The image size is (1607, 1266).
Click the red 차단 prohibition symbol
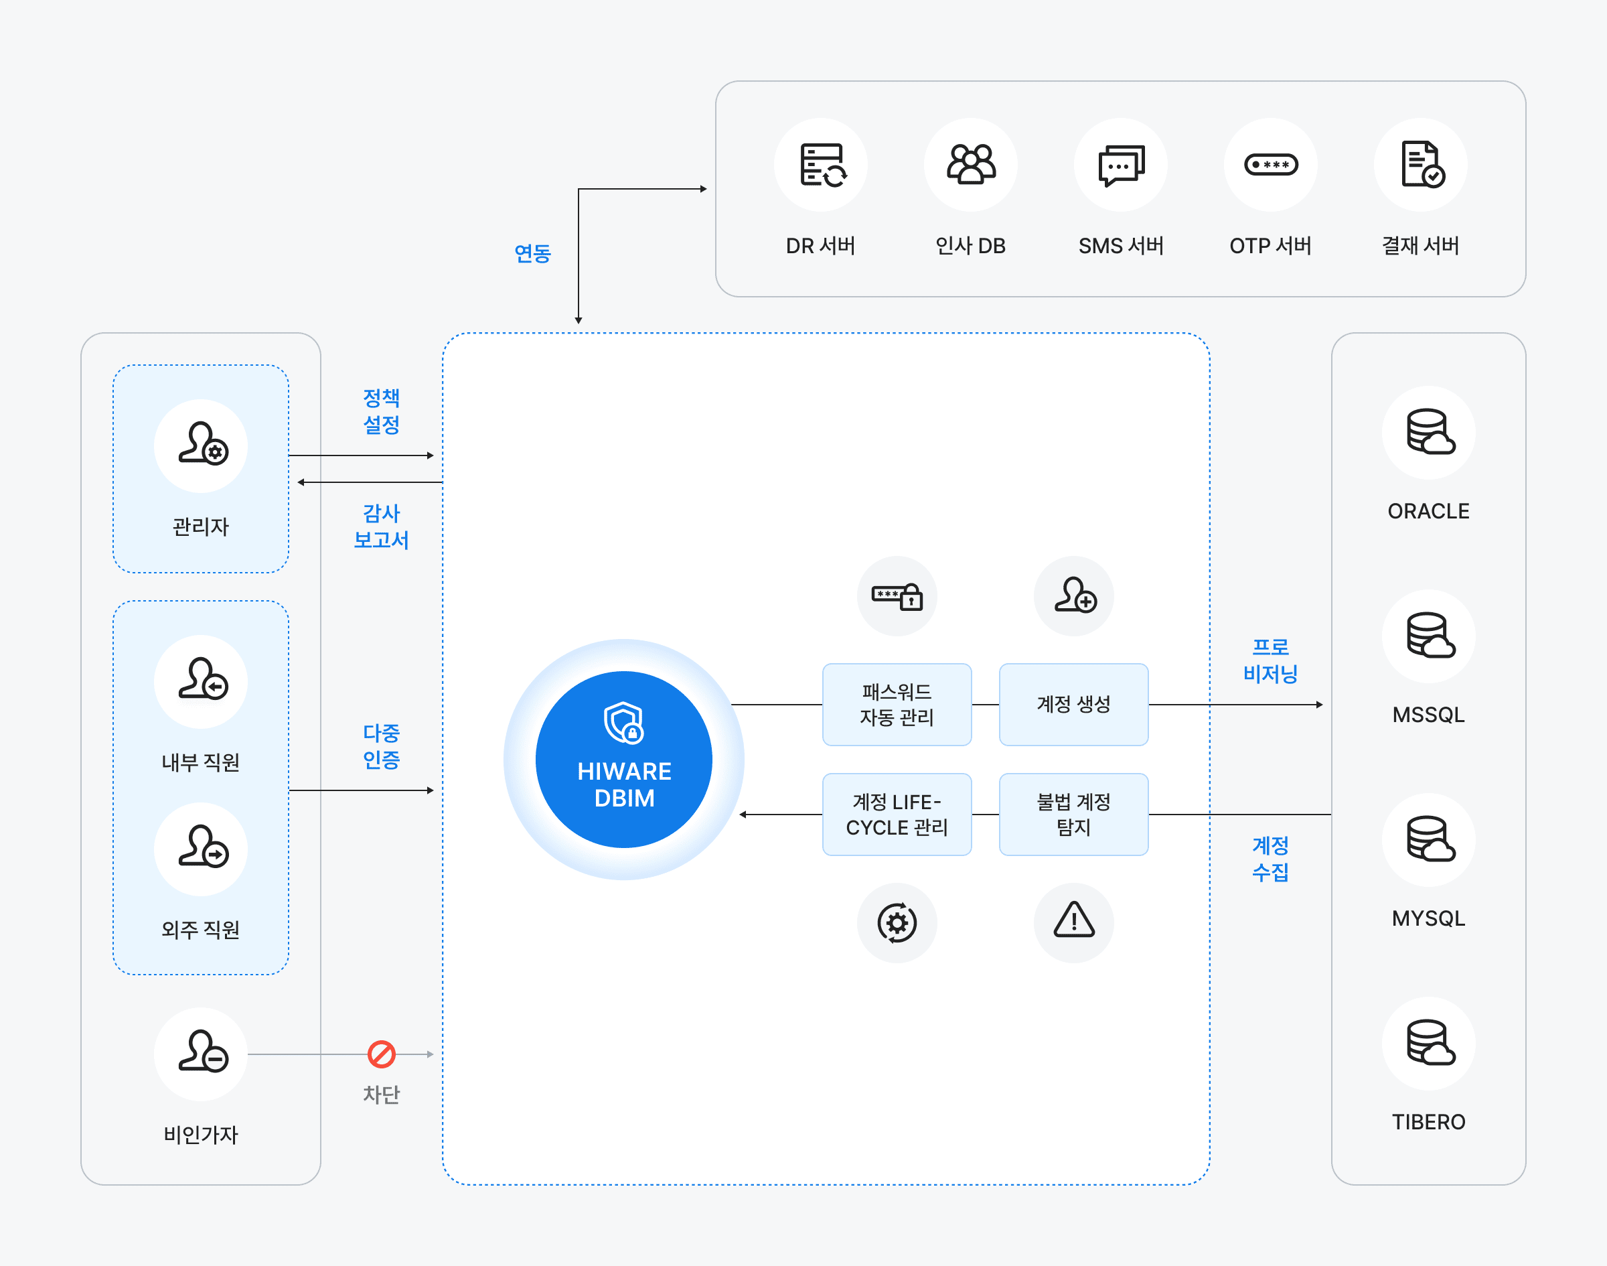tap(382, 1054)
